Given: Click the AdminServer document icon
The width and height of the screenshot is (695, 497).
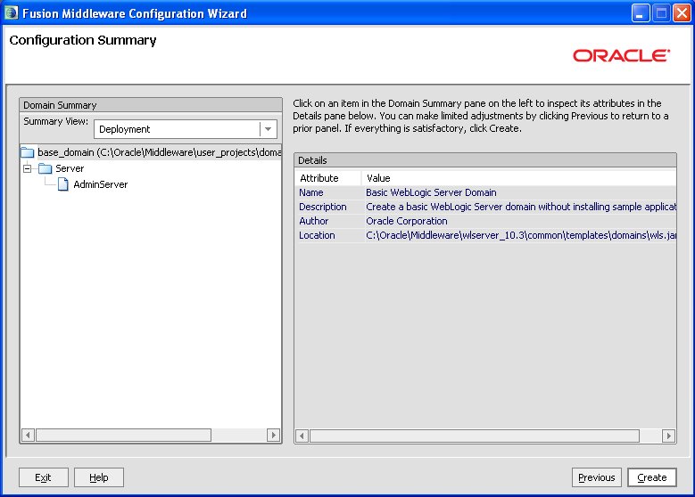Looking at the screenshot, I should click(64, 184).
